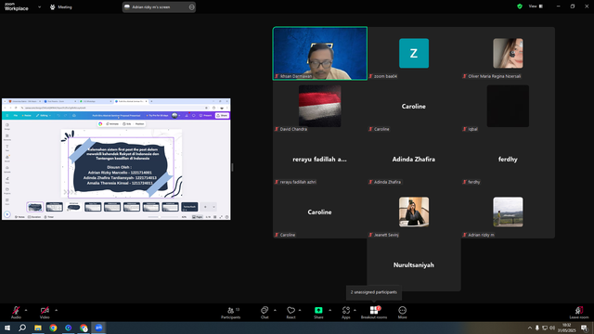Image resolution: width=594 pixels, height=334 pixels.
Task: Click the last dark slide thumbnail in Canva strip
Action: 189,207
